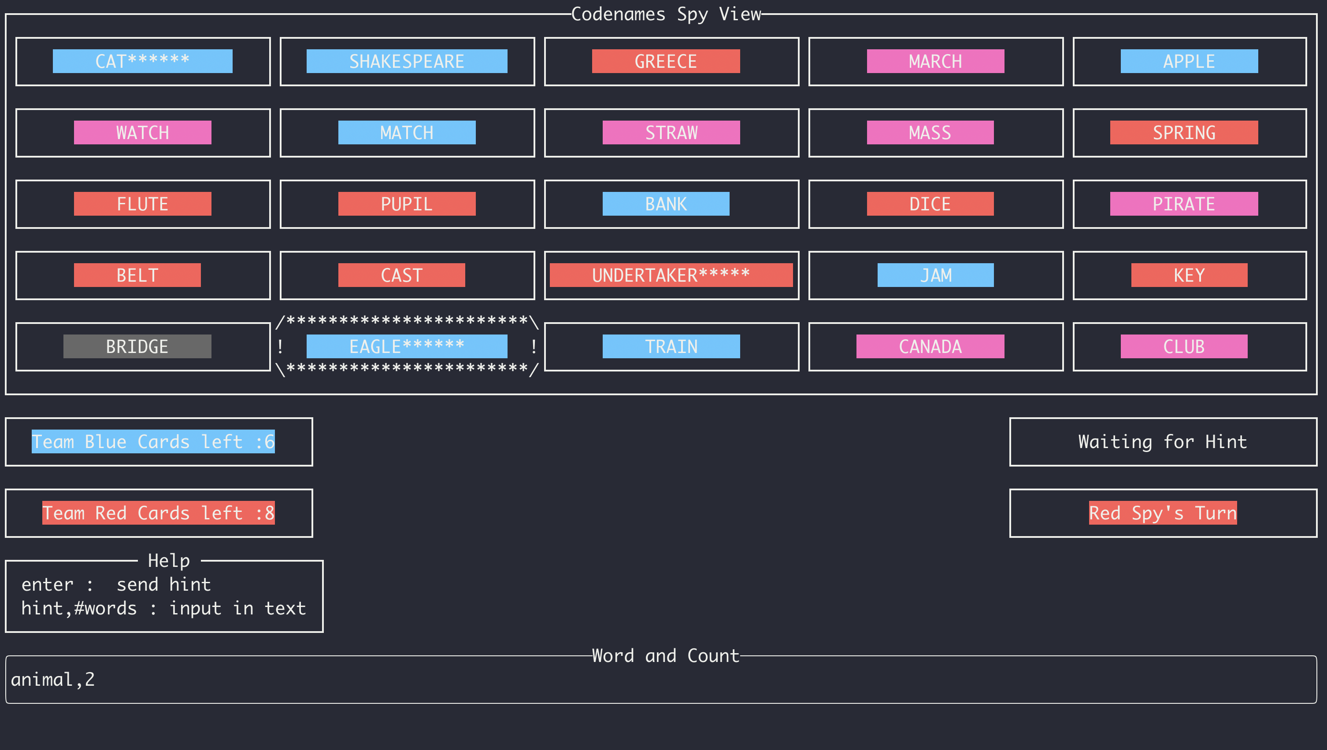Click the SHAKESPEARE card
The width and height of the screenshot is (1327, 750).
click(407, 61)
